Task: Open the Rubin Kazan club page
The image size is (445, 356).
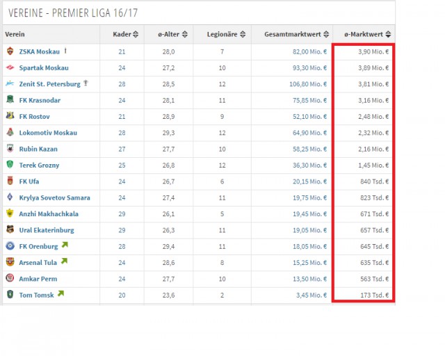Action: 38,149
